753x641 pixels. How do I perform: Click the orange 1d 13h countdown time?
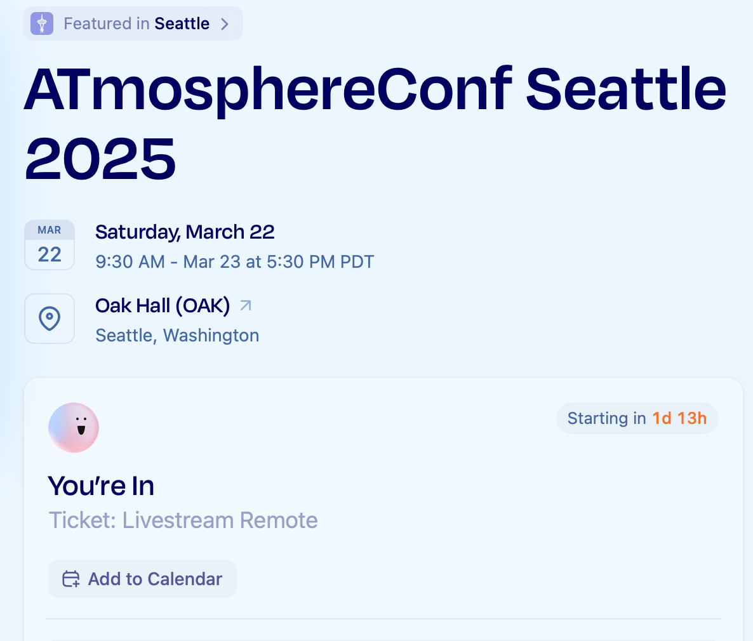(679, 419)
